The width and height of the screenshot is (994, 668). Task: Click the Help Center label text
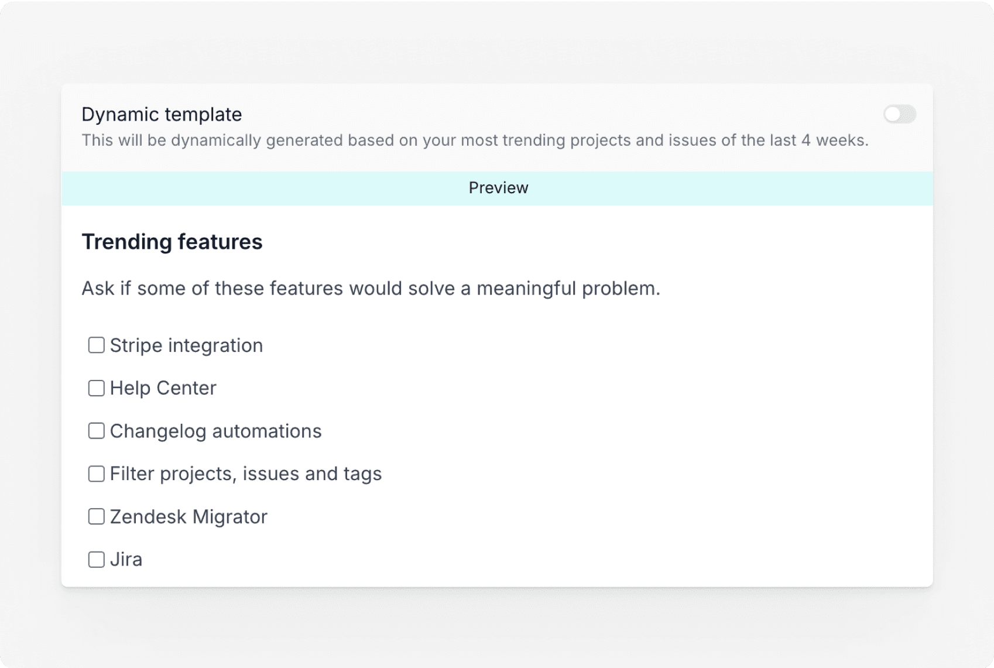pyautogui.click(x=163, y=388)
